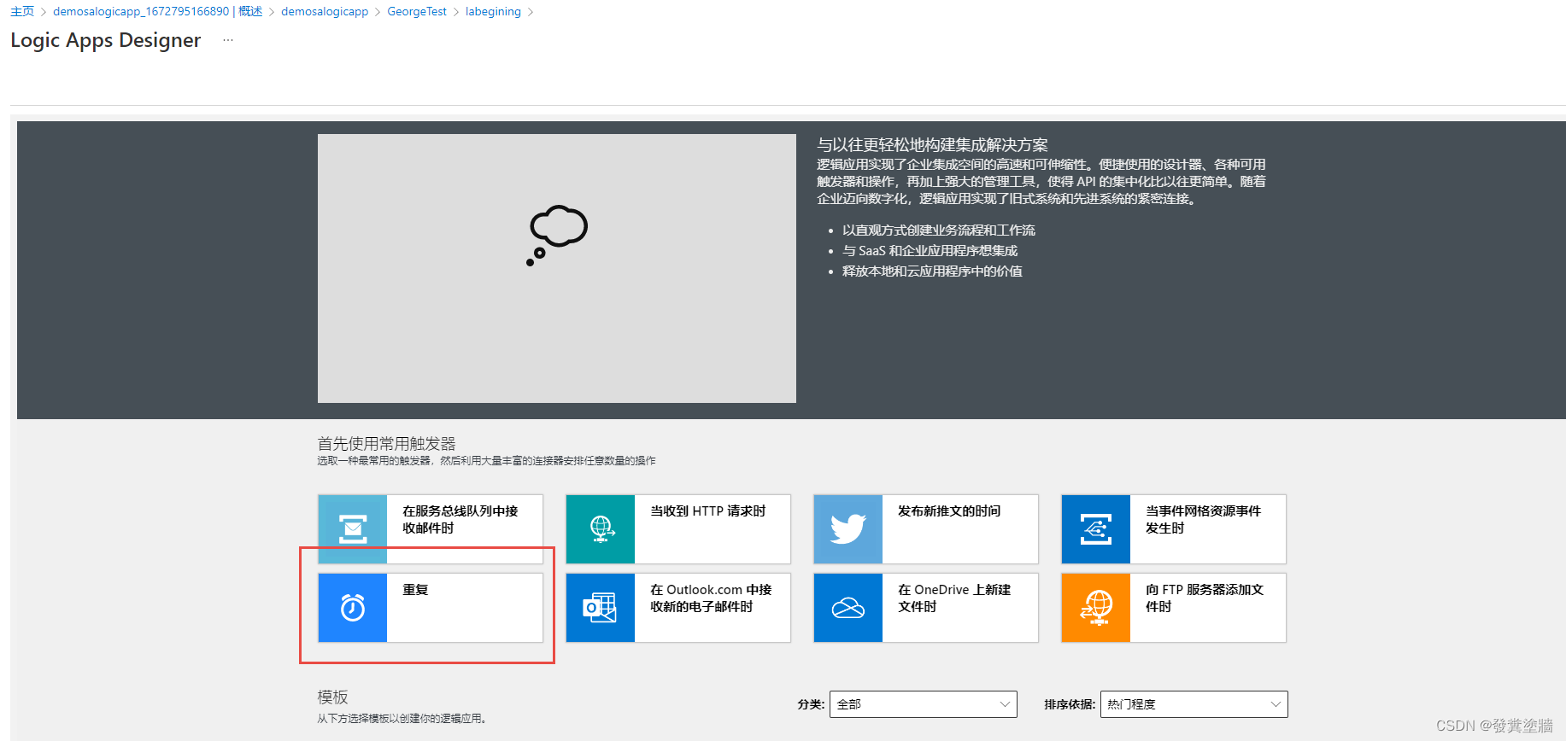Open the 分类 全部 dropdown
1566x741 pixels.
pyautogui.click(x=923, y=704)
